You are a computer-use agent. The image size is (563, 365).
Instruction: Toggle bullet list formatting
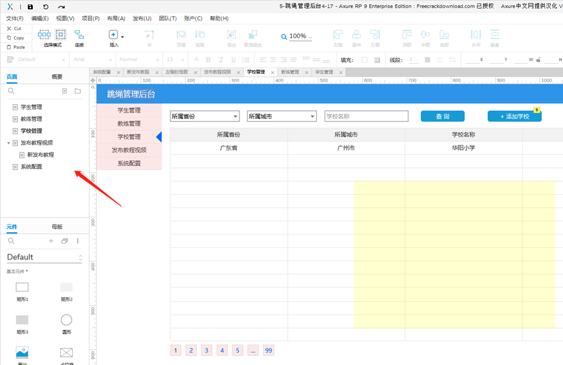tap(246, 60)
